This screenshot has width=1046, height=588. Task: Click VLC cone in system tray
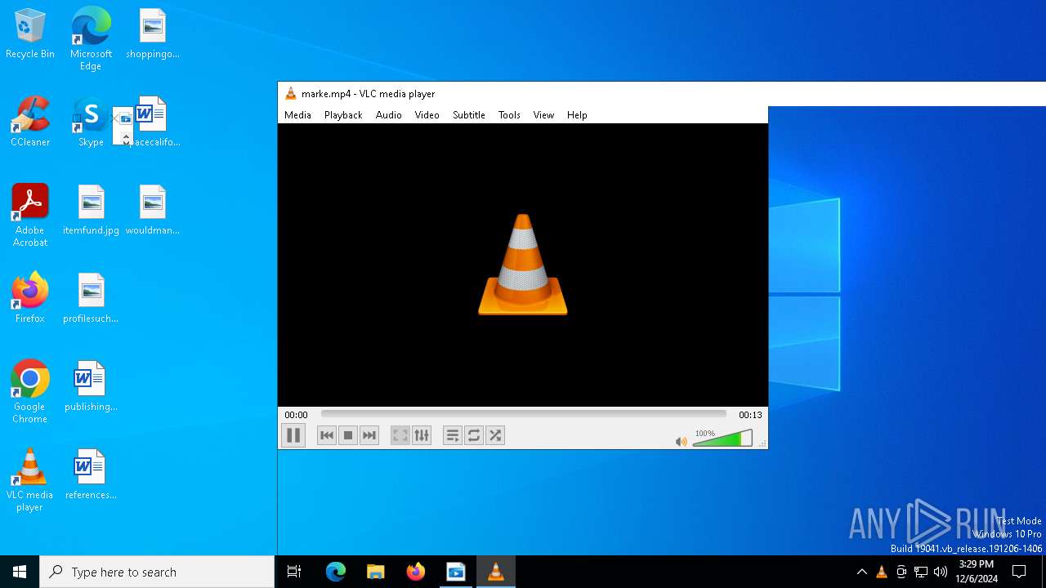(x=881, y=572)
